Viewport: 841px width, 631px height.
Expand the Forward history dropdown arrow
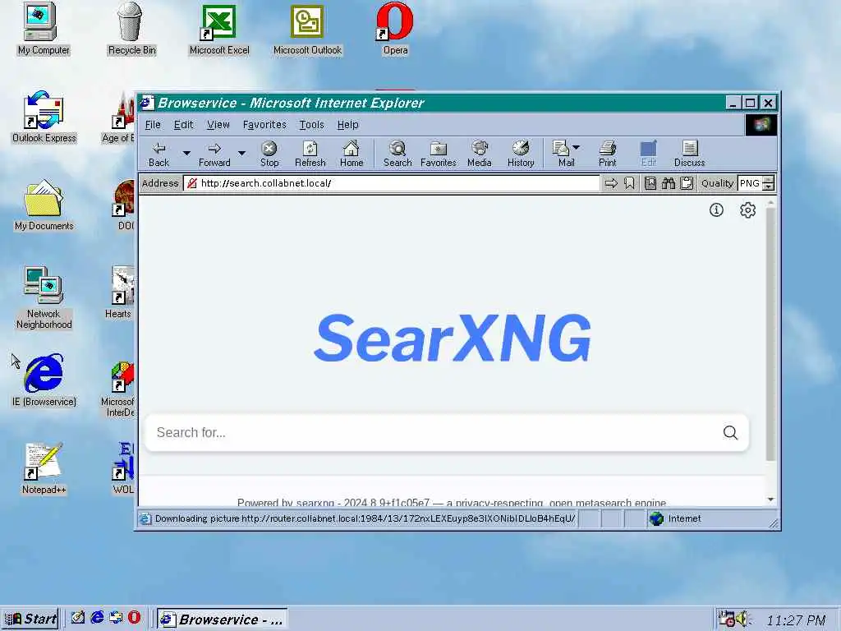[x=242, y=154]
